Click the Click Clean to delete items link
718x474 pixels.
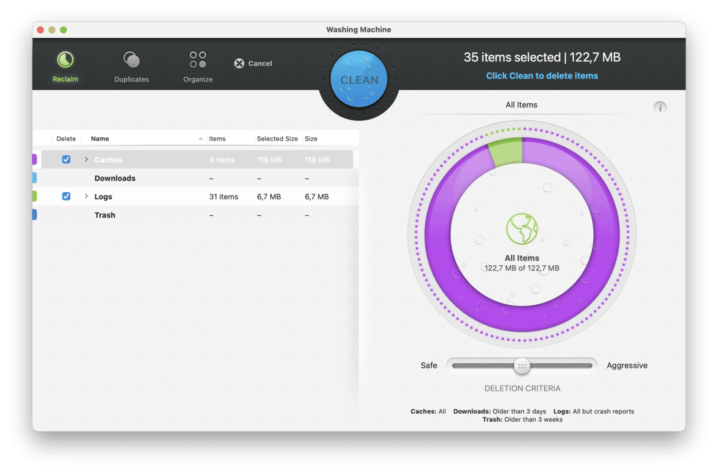(541, 75)
